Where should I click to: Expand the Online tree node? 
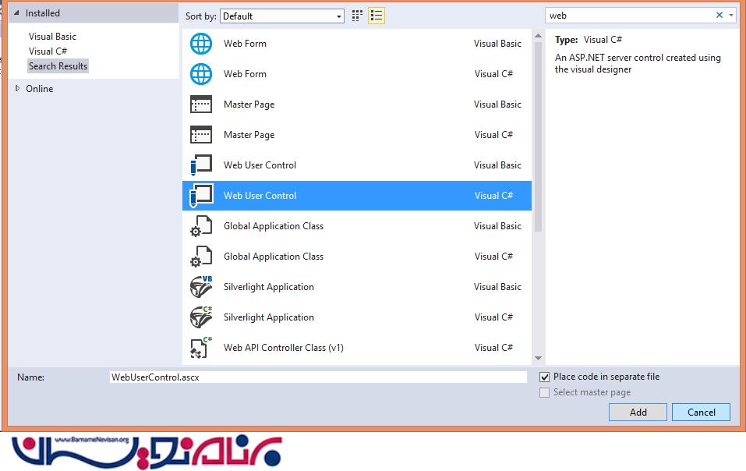pyautogui.click(x=18, y=88)
